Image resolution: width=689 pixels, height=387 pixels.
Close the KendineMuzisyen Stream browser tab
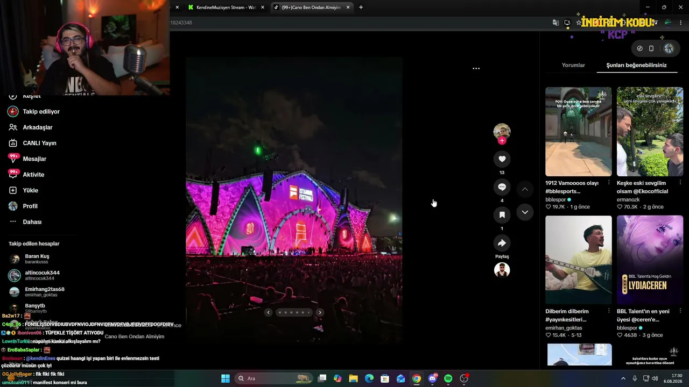click(262, 8)
